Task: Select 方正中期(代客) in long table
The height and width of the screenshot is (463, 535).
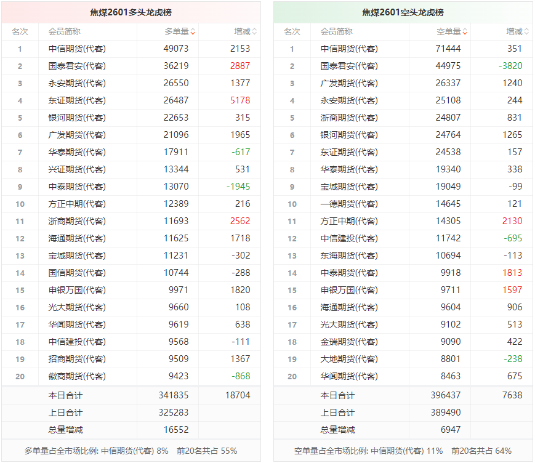Action: pyautogui.click(x=77, y=204)
